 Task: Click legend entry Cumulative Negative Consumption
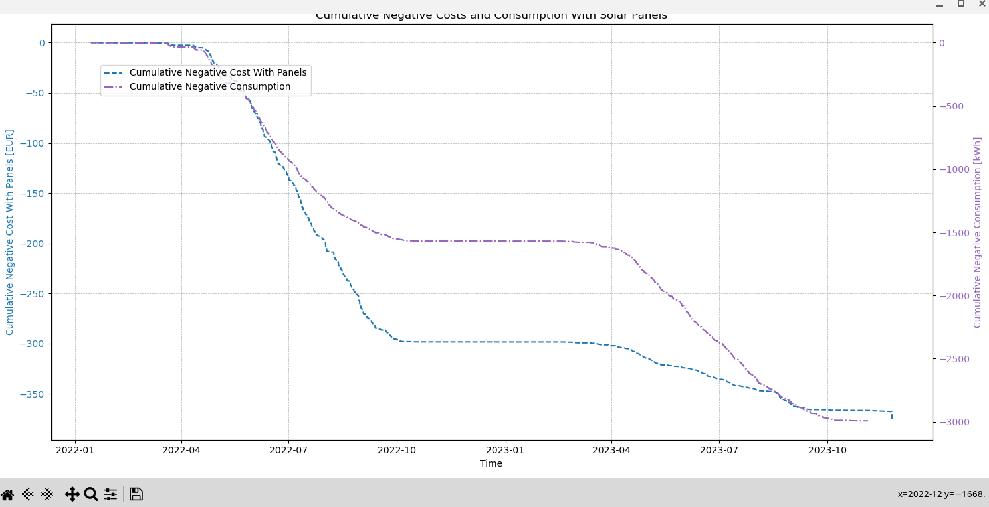[x=209, y=87]
